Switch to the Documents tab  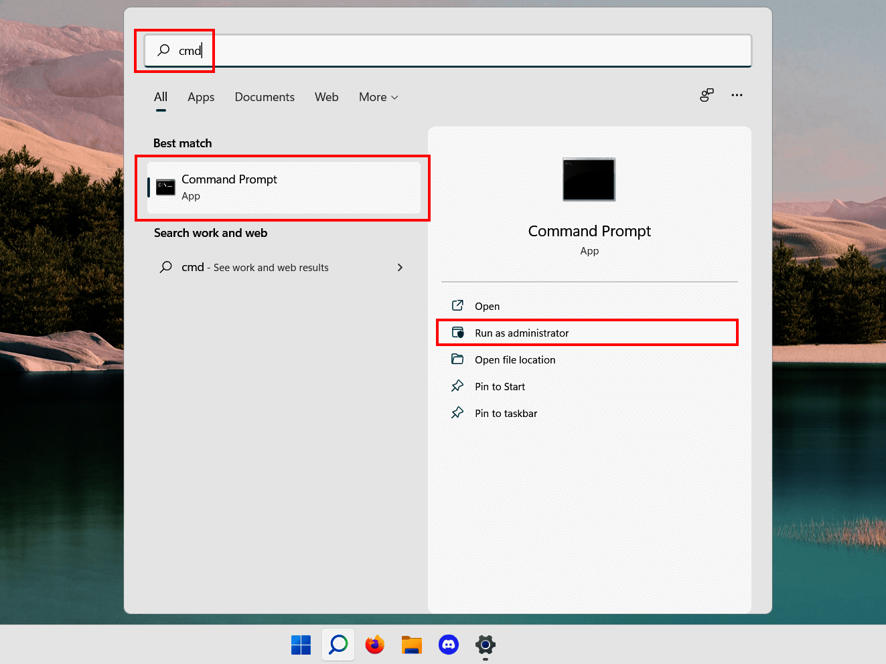click(x=265, y=97)
